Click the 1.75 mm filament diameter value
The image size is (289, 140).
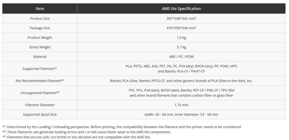tap(181, 105)
